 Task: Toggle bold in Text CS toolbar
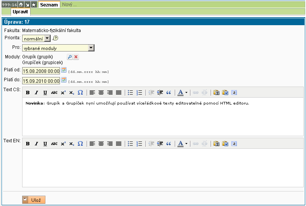point(27,92)
